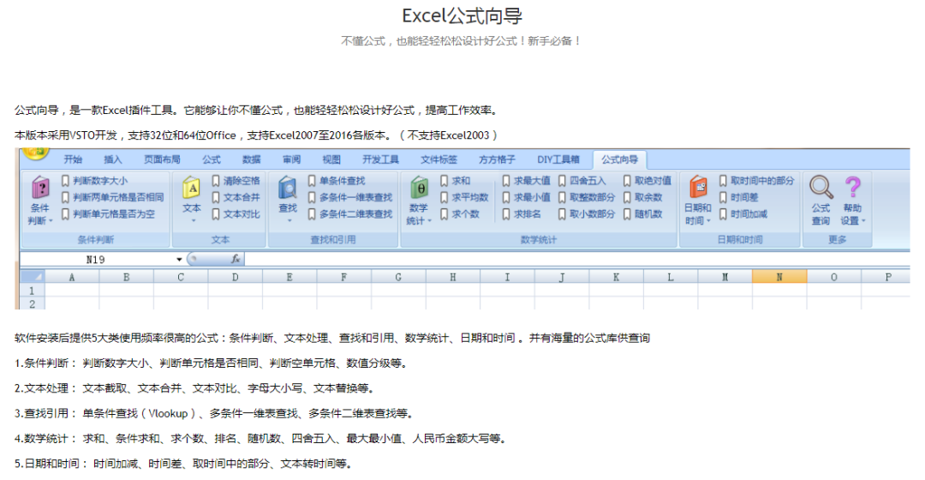
Task: Open the 公式 ribbon tab
Action: pyautogui.click(x=212, y=159)
